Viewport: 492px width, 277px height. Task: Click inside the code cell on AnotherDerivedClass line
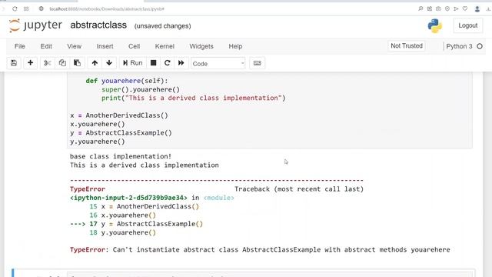click(x=119, y=115)
